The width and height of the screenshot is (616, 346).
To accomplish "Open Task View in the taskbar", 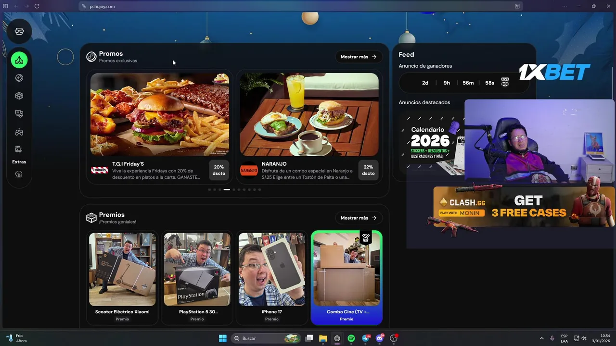I will 309,338.
